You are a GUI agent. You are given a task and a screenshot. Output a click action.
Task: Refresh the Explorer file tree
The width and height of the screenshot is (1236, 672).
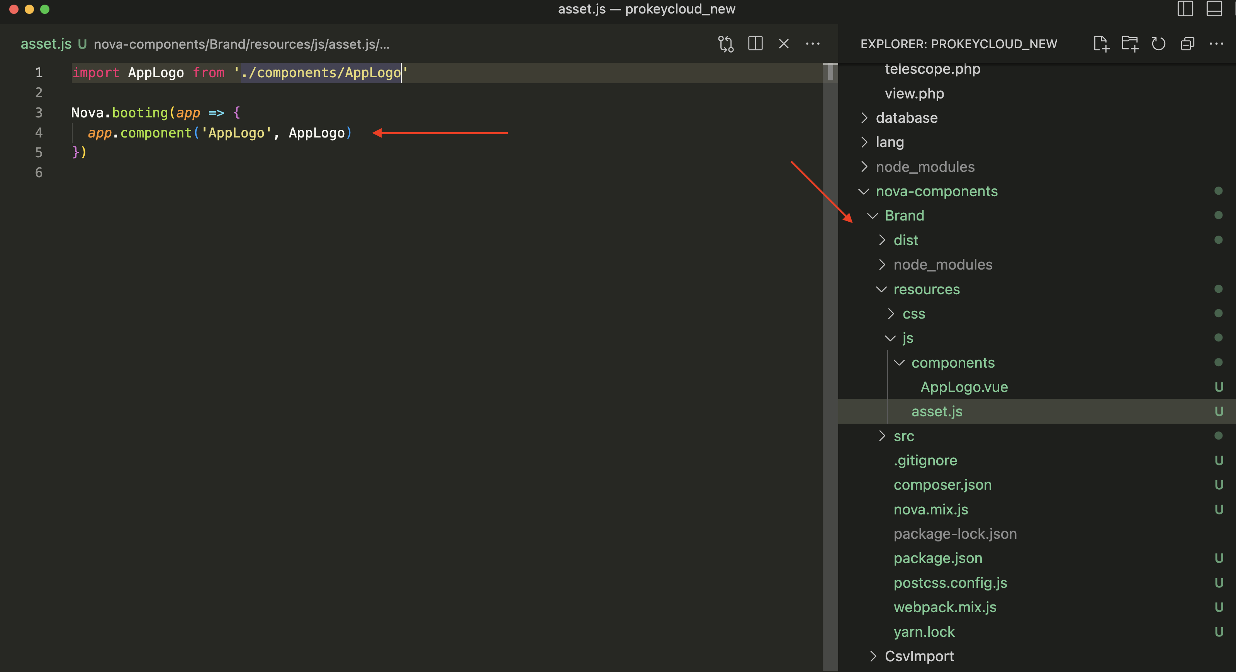1158,44
